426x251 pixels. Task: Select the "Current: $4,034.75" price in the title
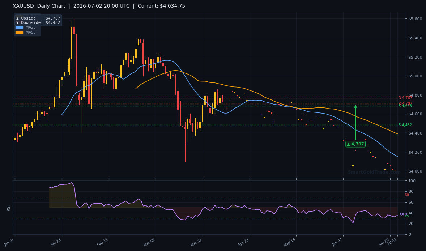pos(161,6)
